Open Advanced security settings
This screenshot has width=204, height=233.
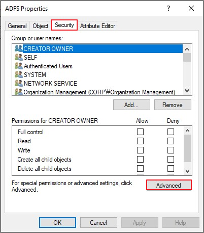click(x=169, y=185)
